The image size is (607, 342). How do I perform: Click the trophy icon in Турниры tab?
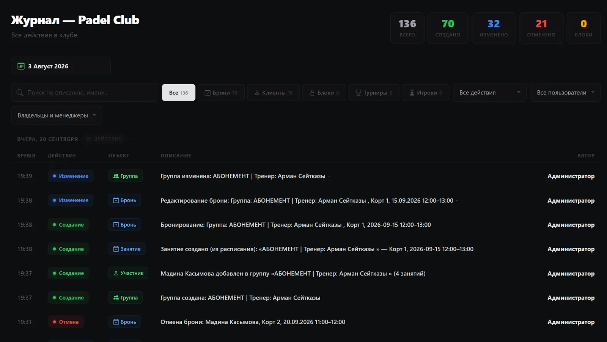click(358, 93)
